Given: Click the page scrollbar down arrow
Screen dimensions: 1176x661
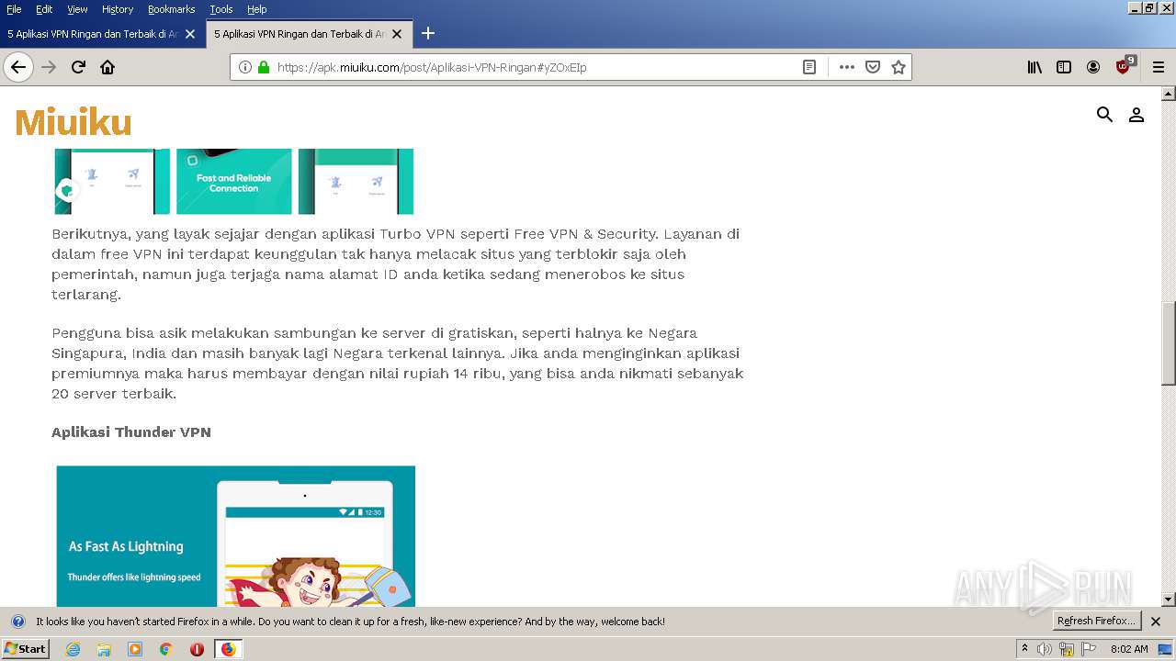Looking at the screenshot, I should pyautogui.click(x=1169, y=599).
